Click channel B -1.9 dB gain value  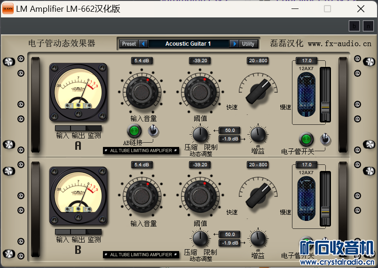click(x=230, y=243)
